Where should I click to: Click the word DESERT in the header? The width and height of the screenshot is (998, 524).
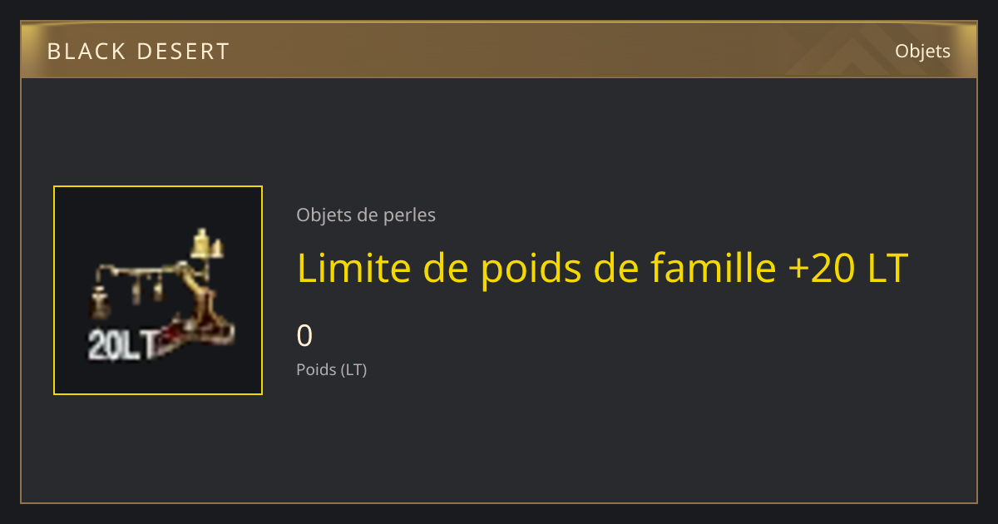pos(182,52)
